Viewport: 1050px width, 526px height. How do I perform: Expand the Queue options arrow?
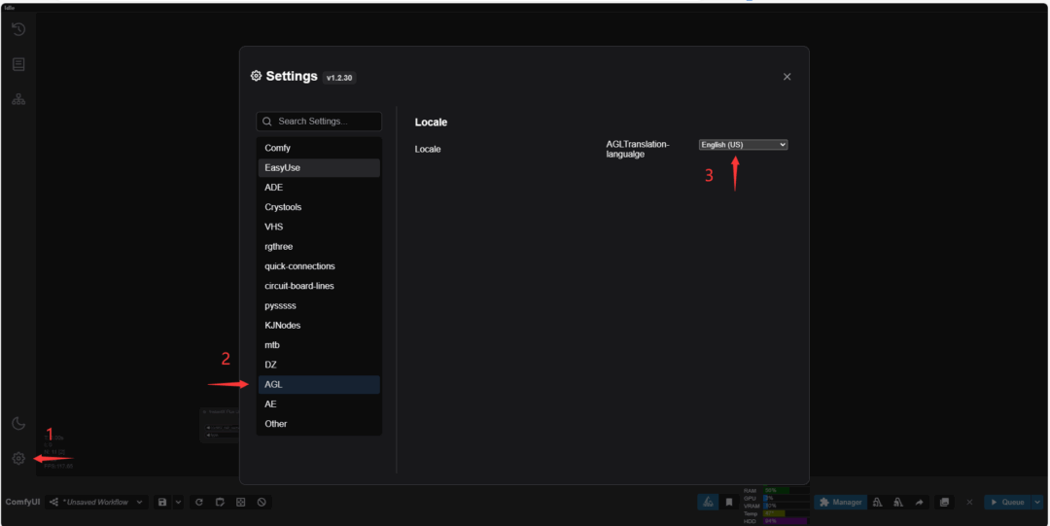click(1037, 502)
